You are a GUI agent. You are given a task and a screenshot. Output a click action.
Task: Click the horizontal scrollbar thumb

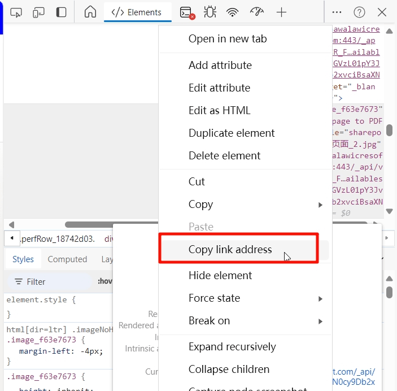tap(111, 224)
